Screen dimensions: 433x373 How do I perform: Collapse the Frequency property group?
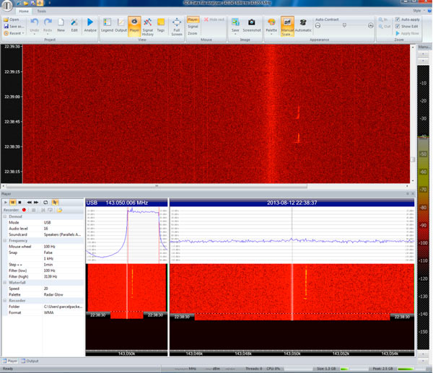click(4, 240)
